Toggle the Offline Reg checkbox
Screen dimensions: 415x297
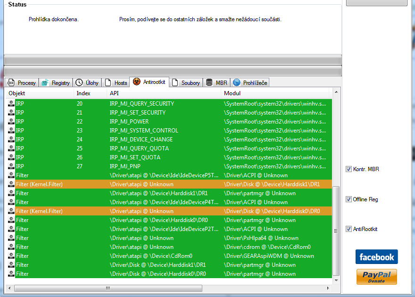click(x=349, y=199)
